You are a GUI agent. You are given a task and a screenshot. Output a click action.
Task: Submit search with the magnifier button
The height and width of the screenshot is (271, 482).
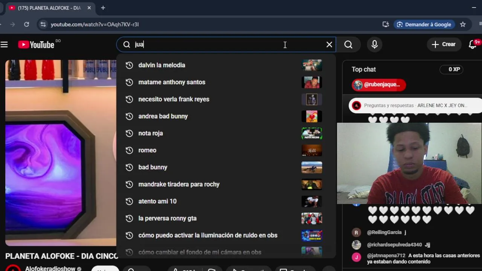[x=348, y=44]
